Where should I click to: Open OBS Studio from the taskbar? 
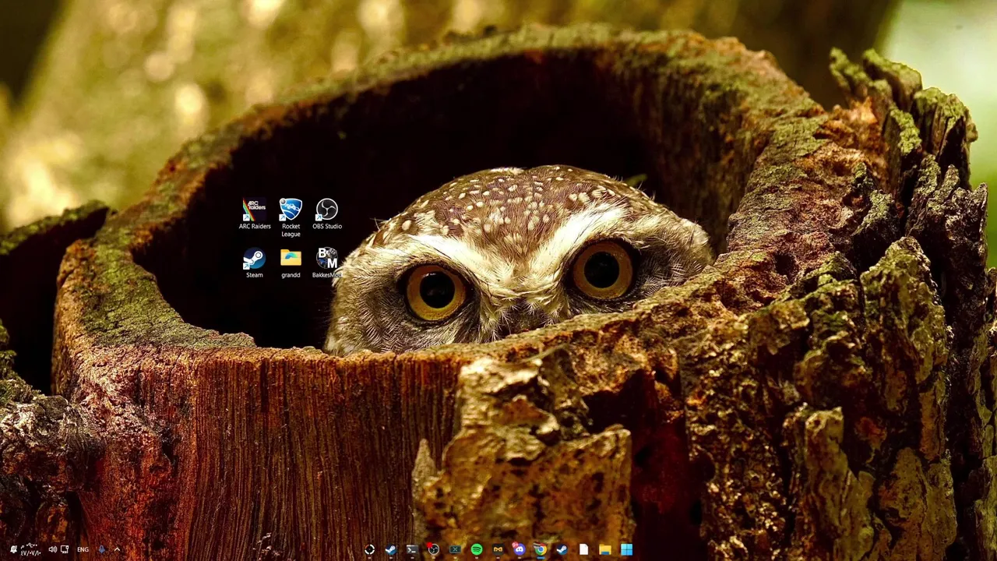click(433, 549)
